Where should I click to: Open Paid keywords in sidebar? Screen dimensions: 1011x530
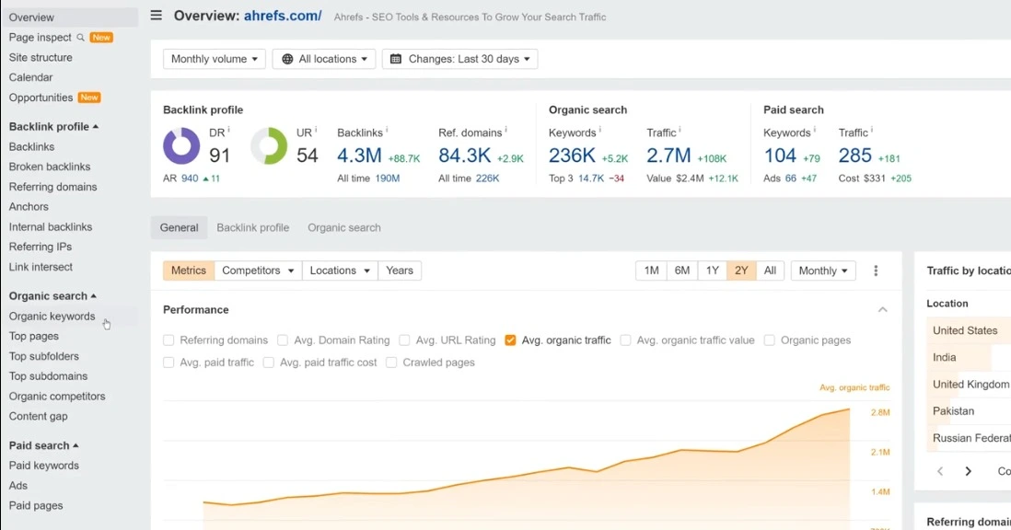pyautogui.click(x=44, y=466)
